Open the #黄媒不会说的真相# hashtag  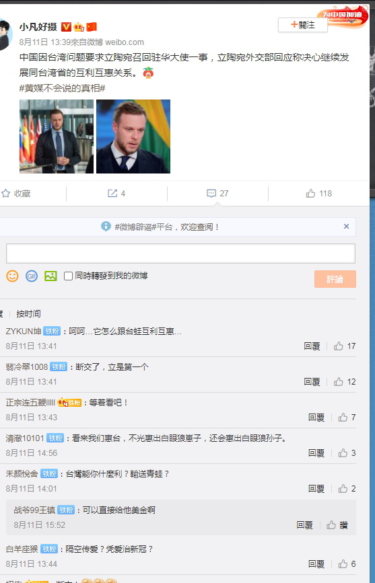pyautogui.click(x=62, y=88)
